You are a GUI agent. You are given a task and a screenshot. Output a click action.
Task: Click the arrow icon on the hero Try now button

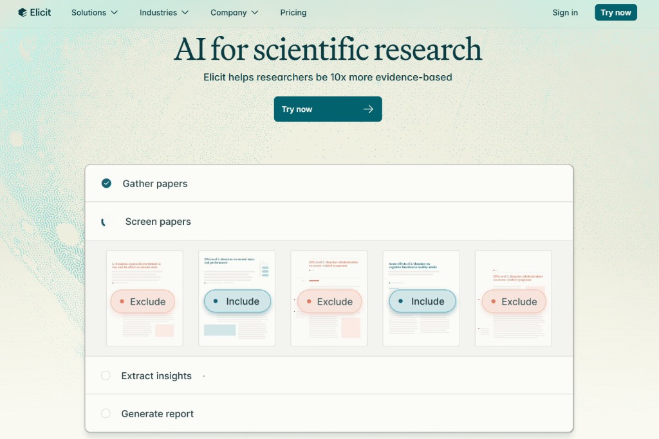coord(368,109)
